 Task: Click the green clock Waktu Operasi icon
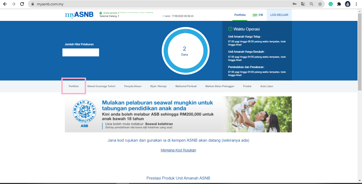click(x=230, y=29)
